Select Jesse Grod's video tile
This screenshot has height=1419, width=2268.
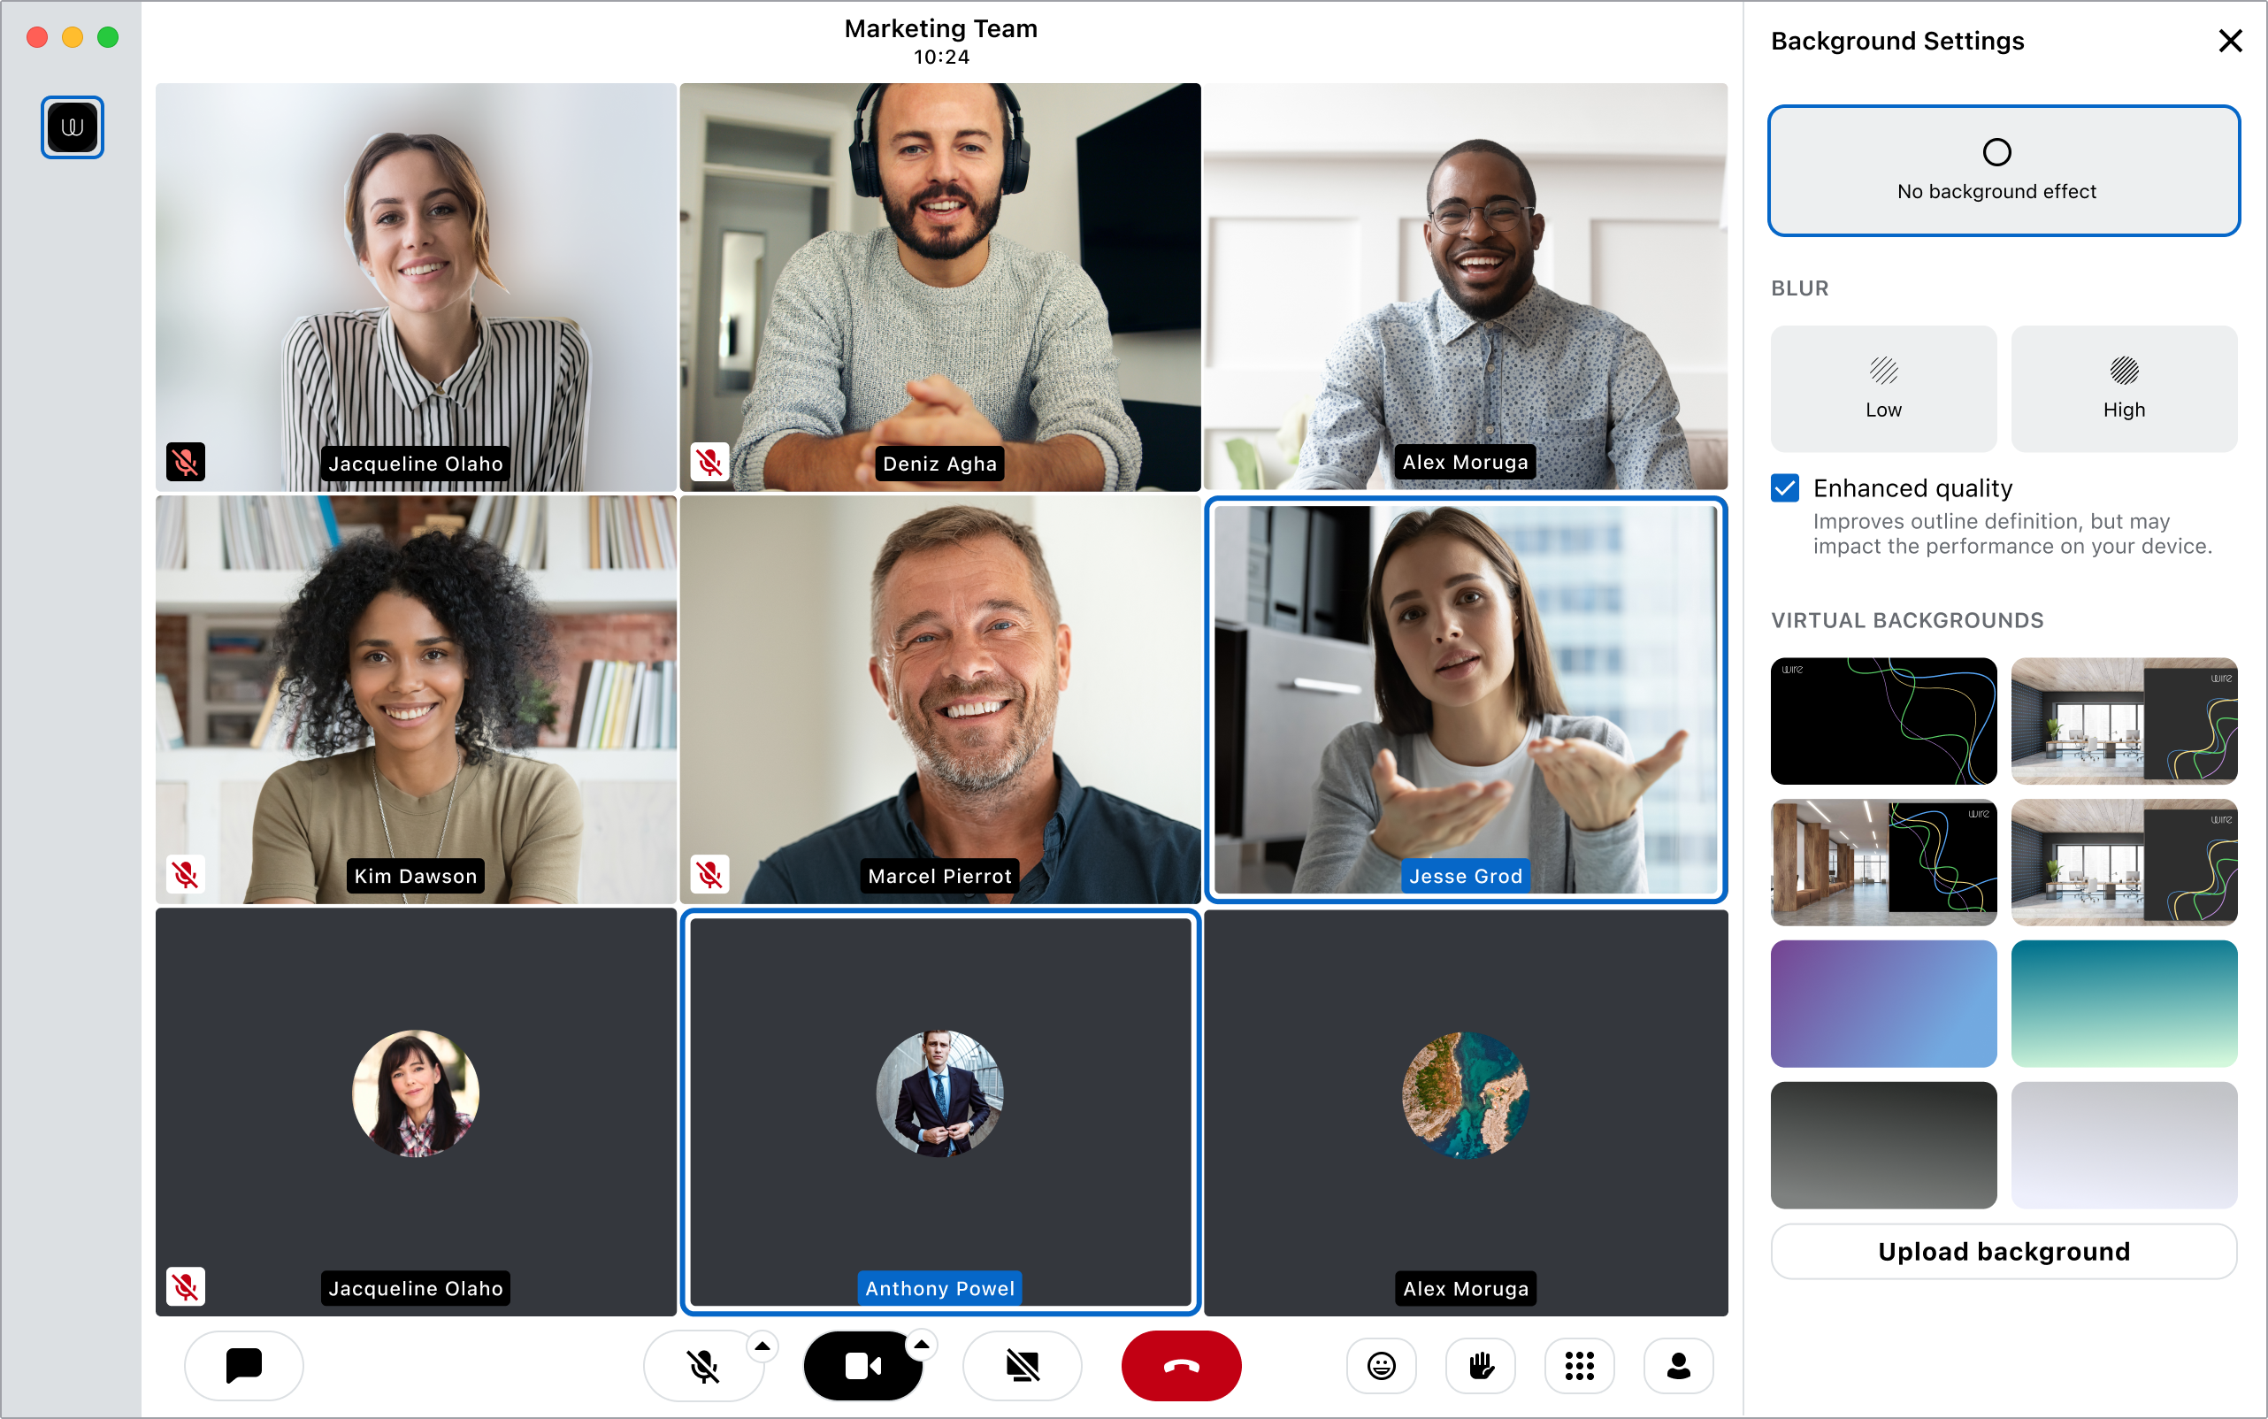pyautogui.click(x=1466, y=699)
